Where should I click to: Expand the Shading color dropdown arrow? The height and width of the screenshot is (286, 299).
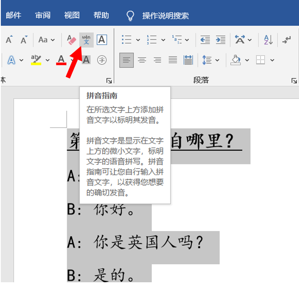(x=247, y=60)
